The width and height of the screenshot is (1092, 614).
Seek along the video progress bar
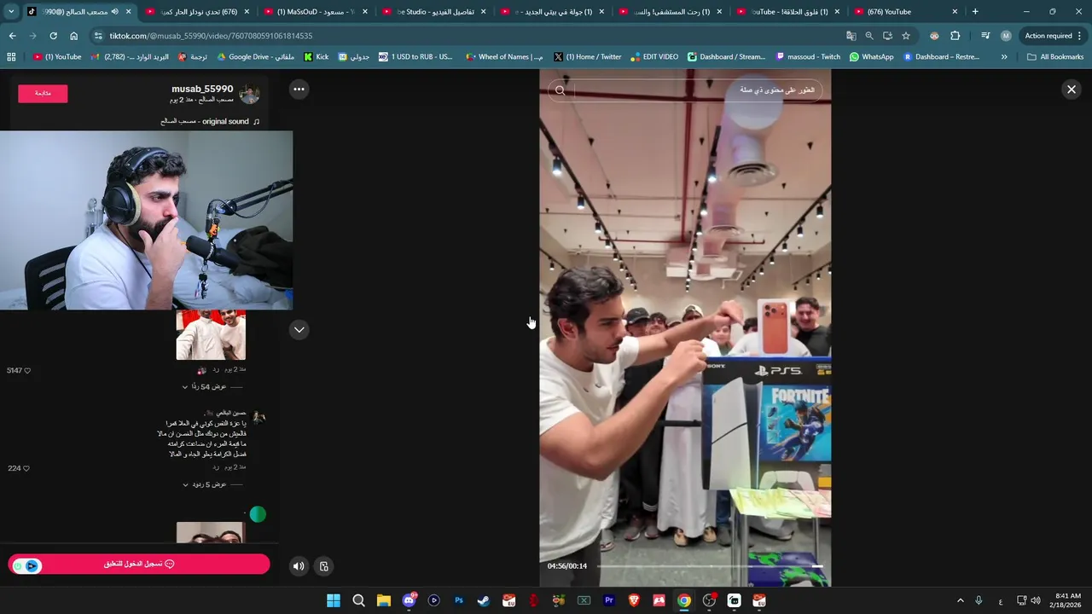click(x=710, y=566)
